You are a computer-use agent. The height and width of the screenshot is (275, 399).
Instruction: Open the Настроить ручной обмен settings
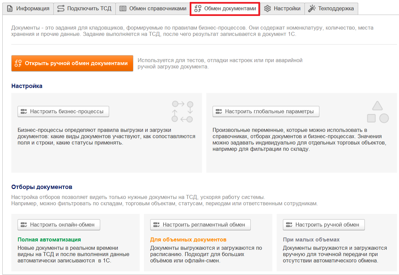point(324,225)
